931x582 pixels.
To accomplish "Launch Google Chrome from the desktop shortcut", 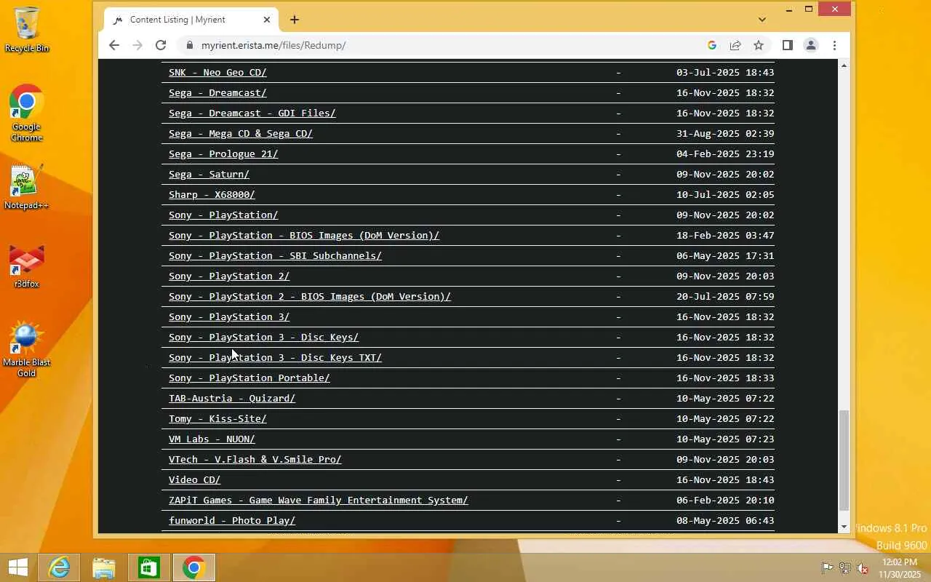I will pyautogui.click(x=27, y=113).
